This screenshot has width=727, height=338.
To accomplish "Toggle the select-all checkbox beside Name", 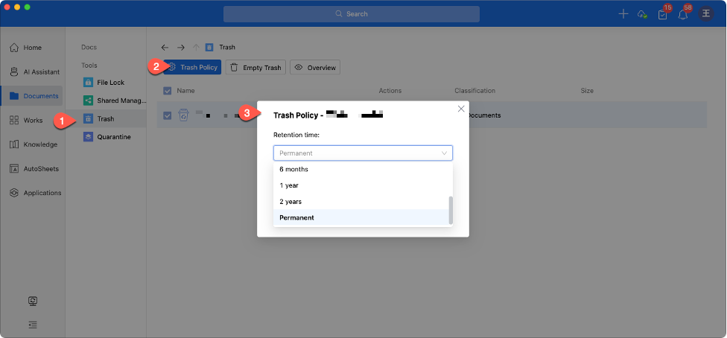I will (x=167, y=91).
